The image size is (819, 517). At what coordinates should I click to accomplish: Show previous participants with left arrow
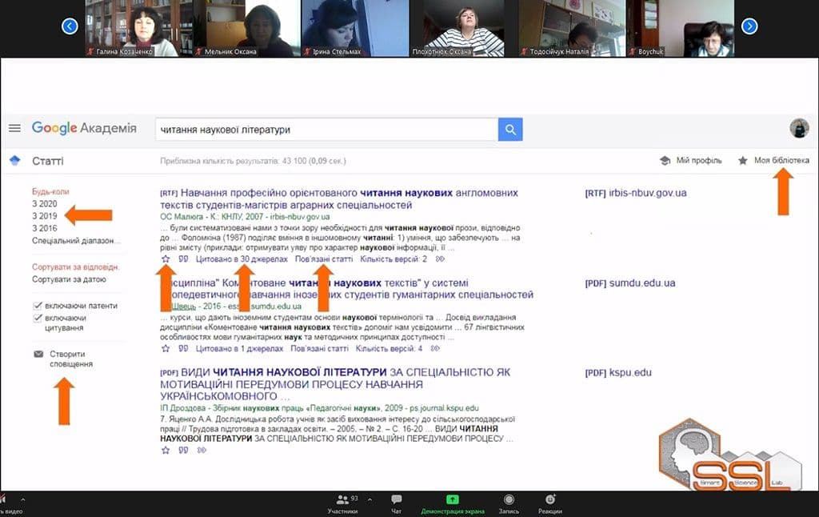pos(70,26)
